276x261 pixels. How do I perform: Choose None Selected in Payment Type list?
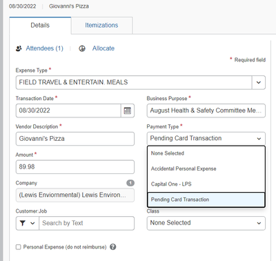click(206, 153)
